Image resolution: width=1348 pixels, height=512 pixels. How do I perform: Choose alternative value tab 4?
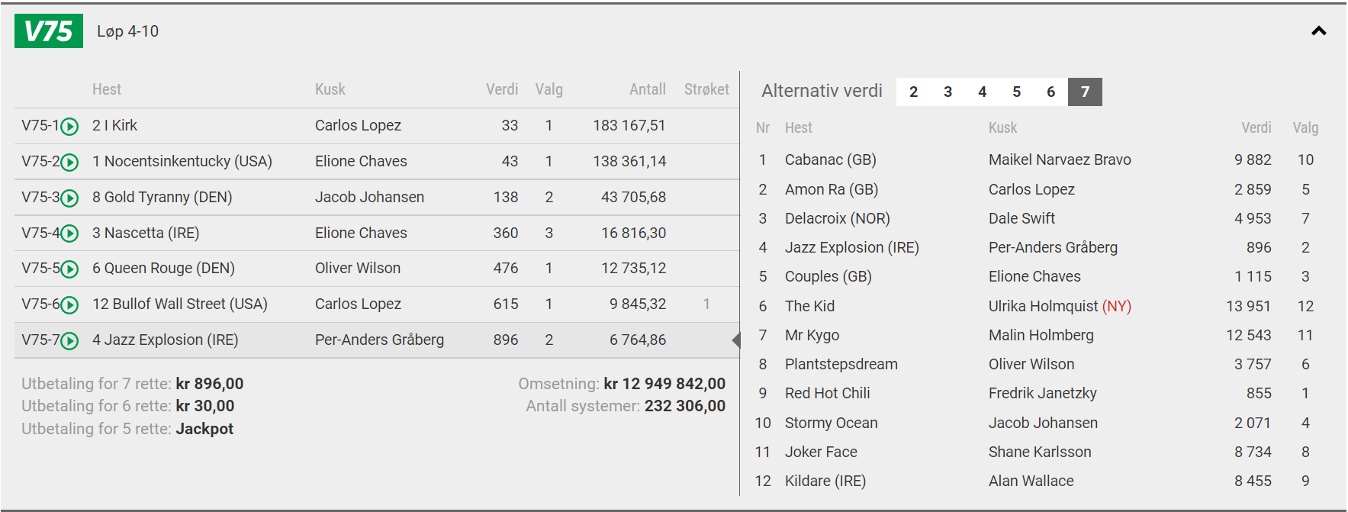pos(982,92)
